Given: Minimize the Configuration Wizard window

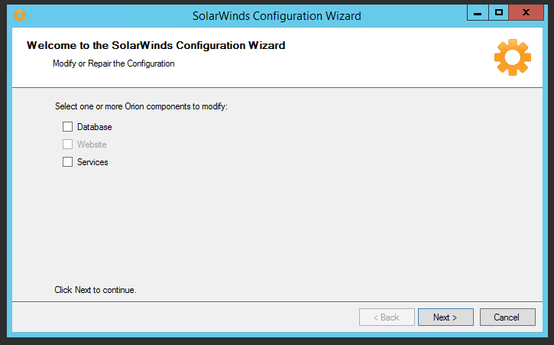Looking at the screenshot, I should (478, 13).
